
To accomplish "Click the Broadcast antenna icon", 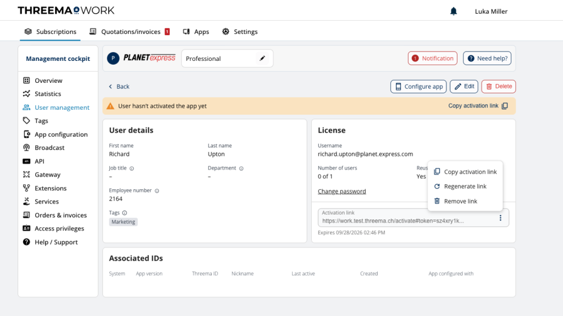I will (x=26, y=148).
